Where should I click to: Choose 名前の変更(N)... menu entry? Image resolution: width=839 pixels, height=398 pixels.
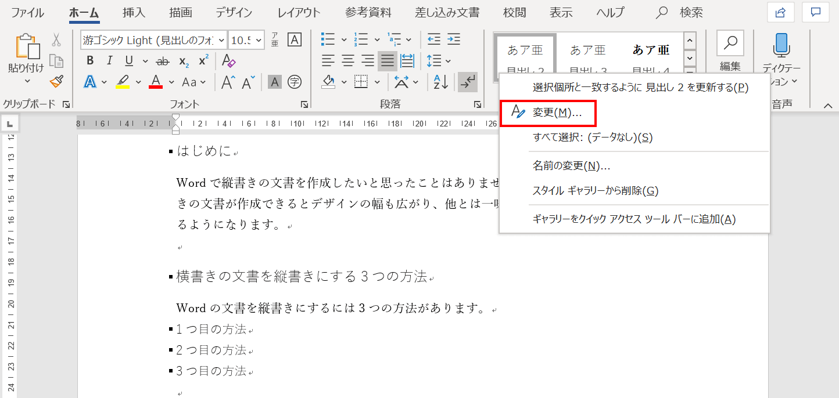634,166
